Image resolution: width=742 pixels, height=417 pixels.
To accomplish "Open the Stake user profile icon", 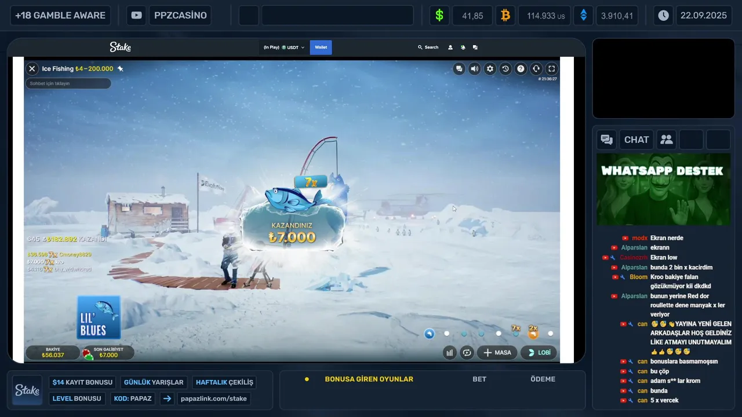I will tap(450, 47).
